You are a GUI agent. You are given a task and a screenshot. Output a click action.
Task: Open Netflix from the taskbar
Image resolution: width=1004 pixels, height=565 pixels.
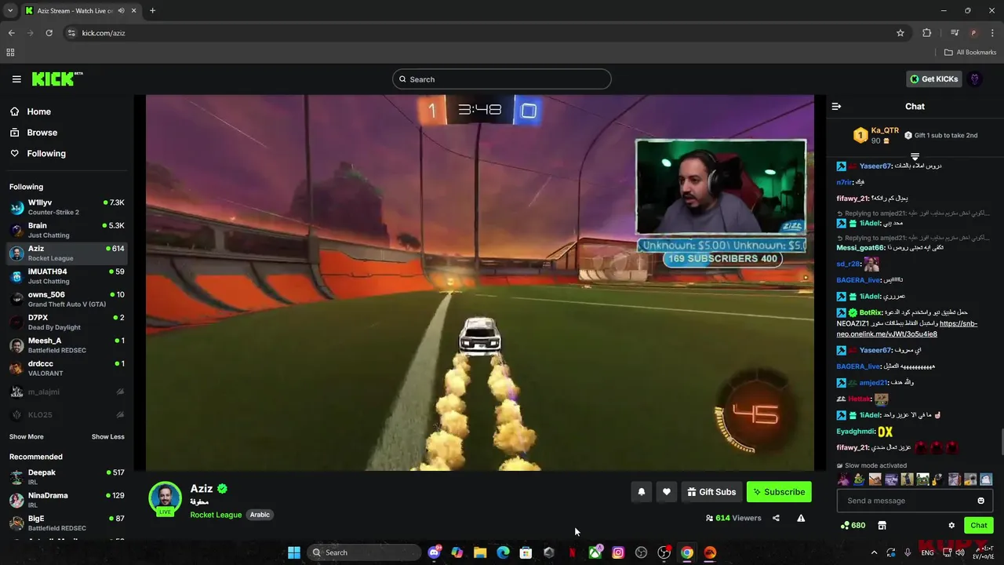click(572, 552)
